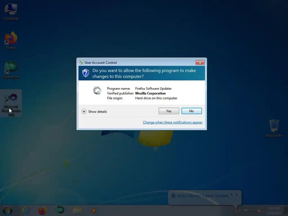Open Change when these notifications appear link

(x=173, y=122)
